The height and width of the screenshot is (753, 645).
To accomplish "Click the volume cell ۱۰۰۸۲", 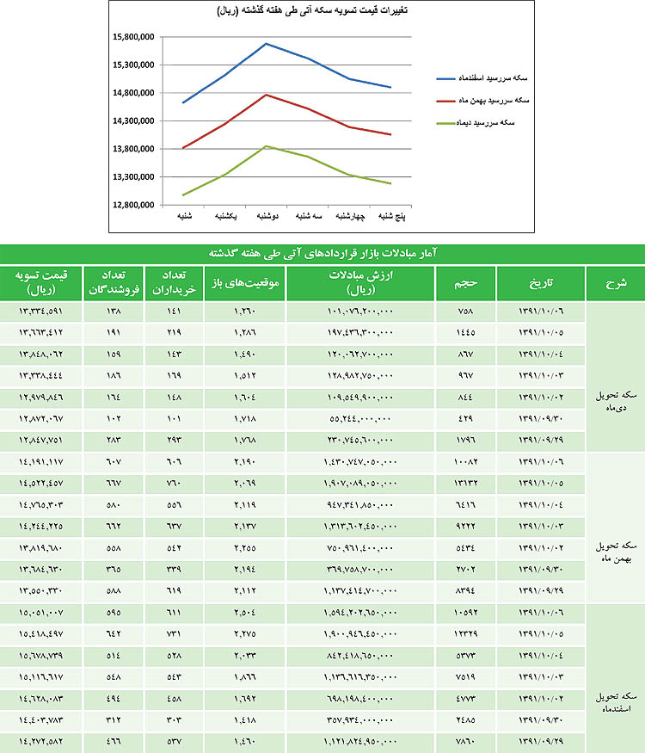I will click(465, 462).
